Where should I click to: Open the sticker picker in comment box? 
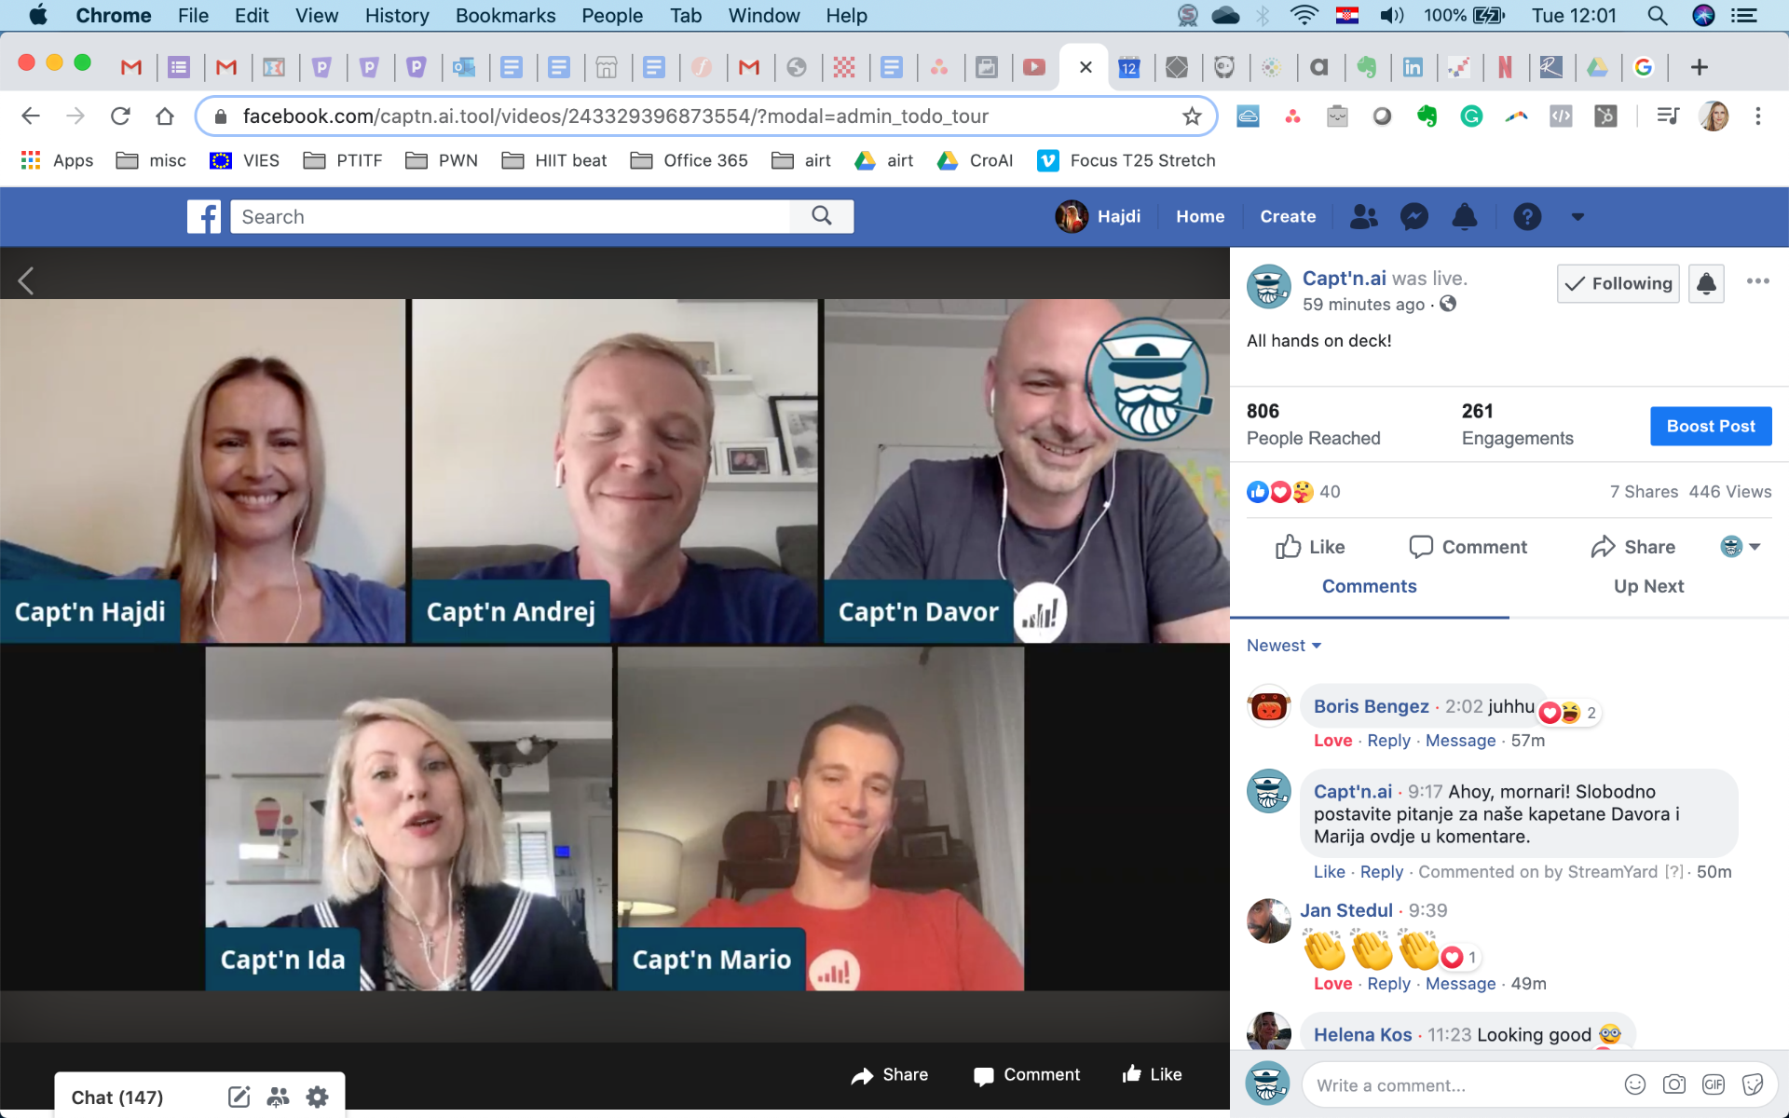[x=1753, y=1084]
